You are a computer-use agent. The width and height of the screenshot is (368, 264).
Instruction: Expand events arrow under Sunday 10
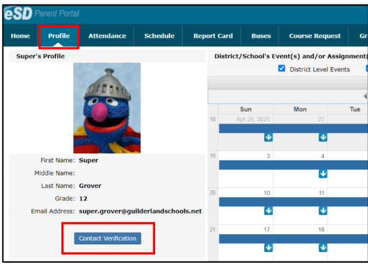(x=268, y=211)
